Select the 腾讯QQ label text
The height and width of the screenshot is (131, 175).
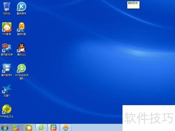pos(22,54)
